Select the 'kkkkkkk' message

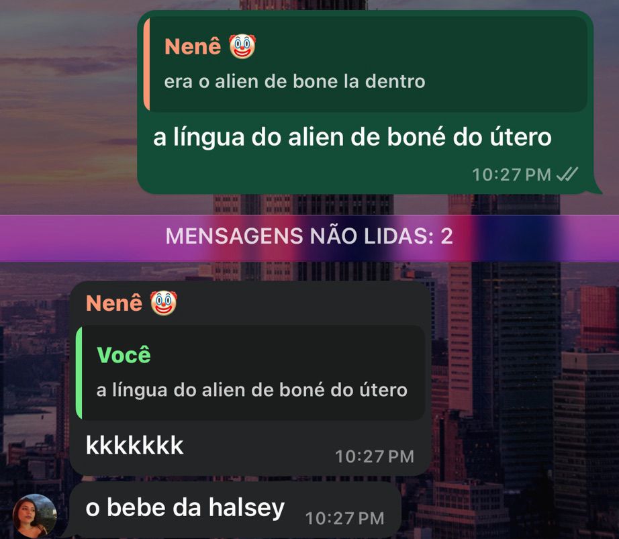[x=135, y=446]
